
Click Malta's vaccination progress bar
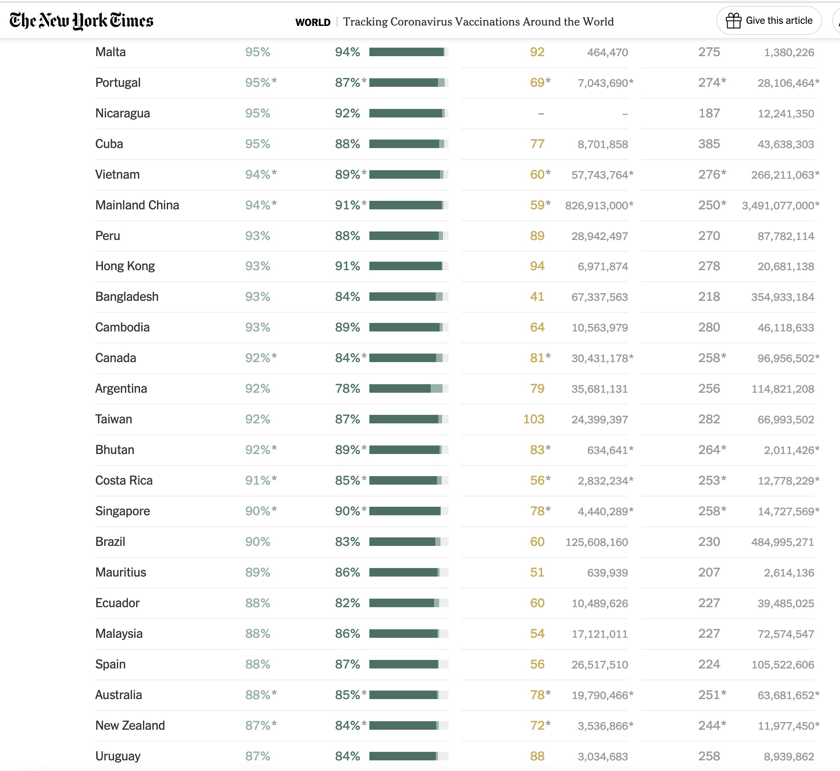tap(409, 52)
